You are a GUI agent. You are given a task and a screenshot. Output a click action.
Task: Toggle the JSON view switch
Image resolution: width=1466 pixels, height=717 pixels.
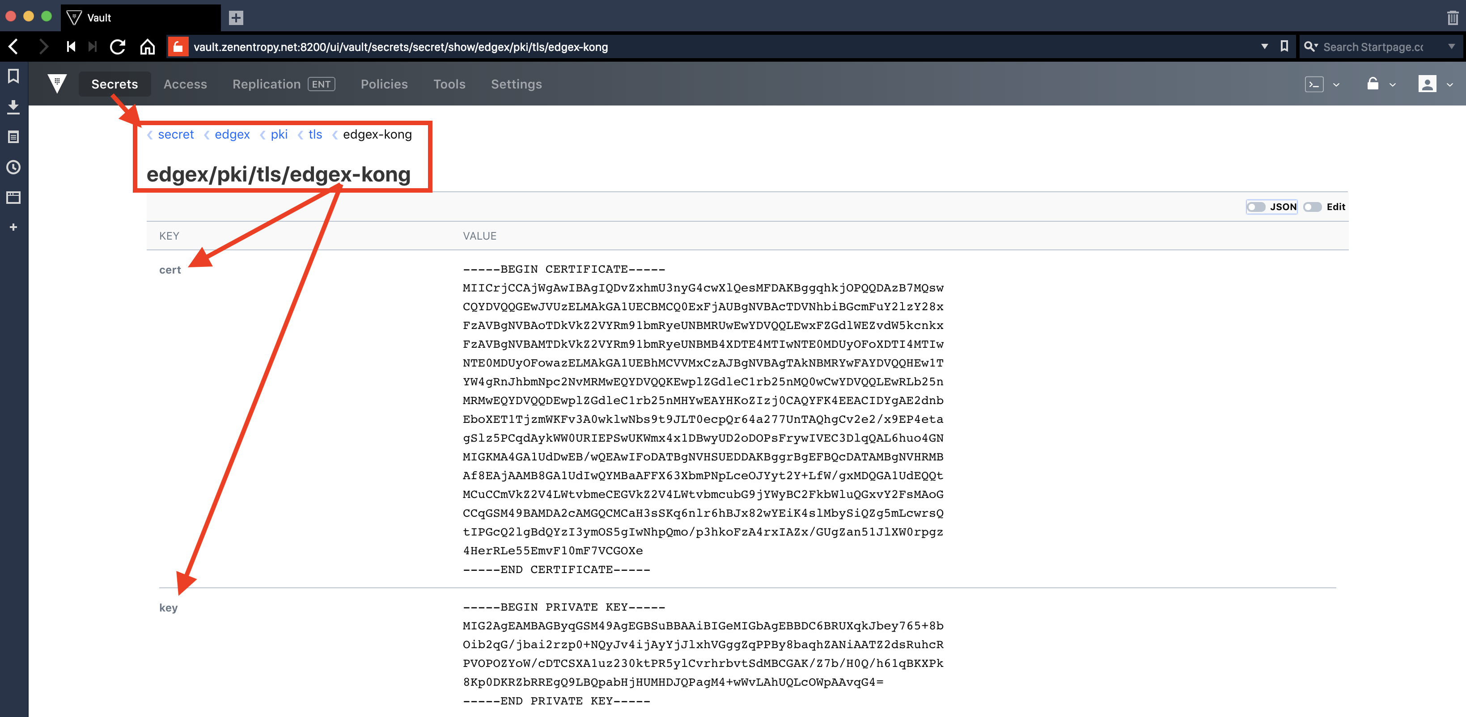[x=1257, y=207]
